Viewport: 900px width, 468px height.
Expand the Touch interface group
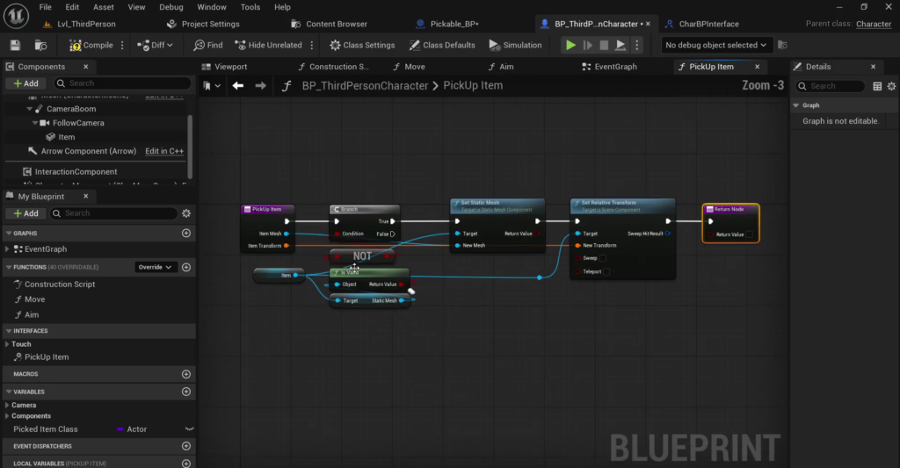[7, 344]
